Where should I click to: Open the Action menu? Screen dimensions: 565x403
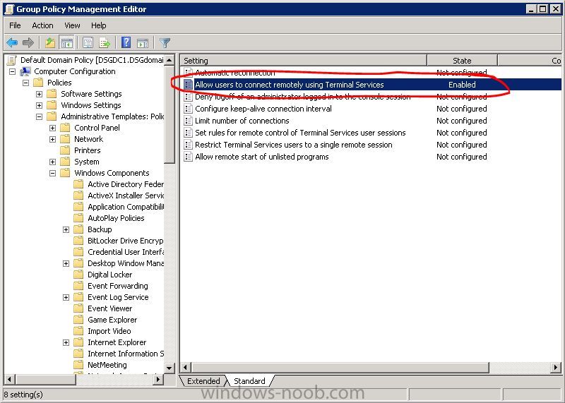pyautogui.click(x=42, y=25)
